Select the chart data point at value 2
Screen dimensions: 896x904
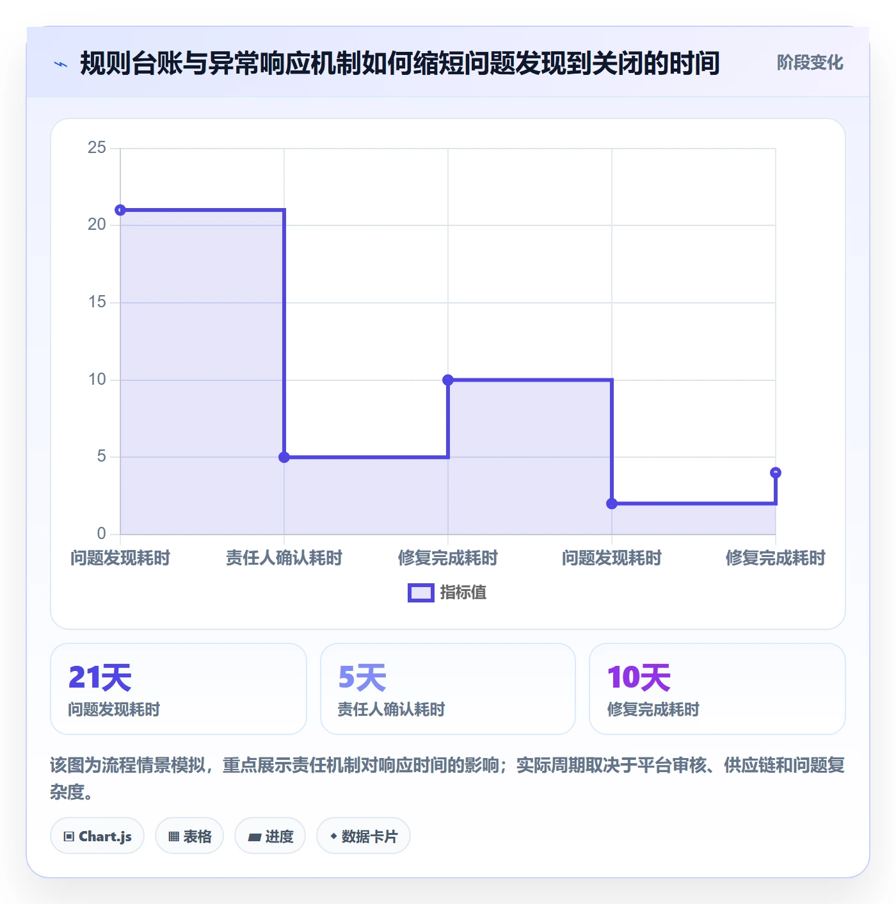[x=612, y=503]
